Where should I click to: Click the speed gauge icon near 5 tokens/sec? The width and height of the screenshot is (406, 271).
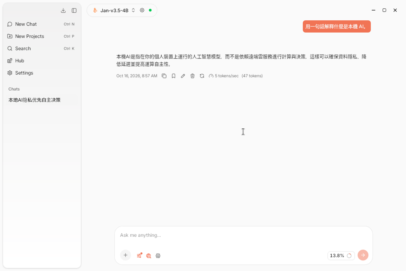click(211, 76)
